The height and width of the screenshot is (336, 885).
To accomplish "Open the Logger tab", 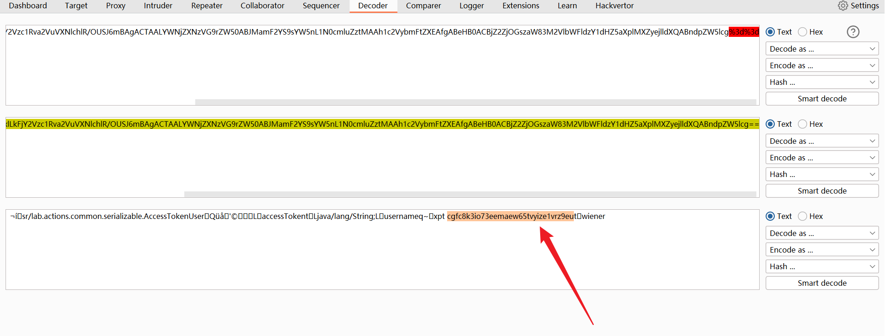I will pos(472,6).
